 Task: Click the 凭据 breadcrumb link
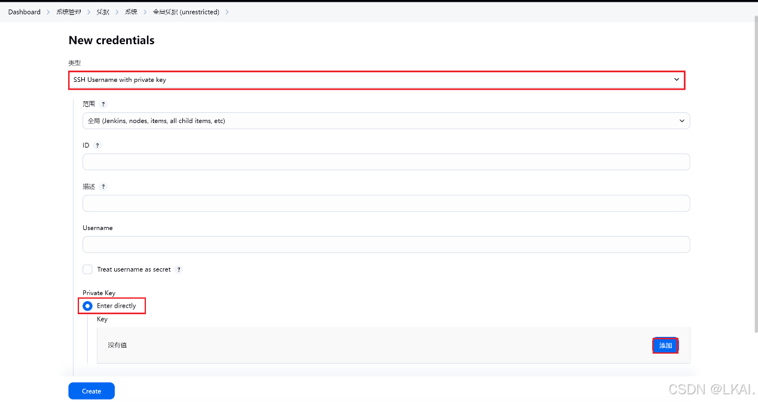pos(102,11)
